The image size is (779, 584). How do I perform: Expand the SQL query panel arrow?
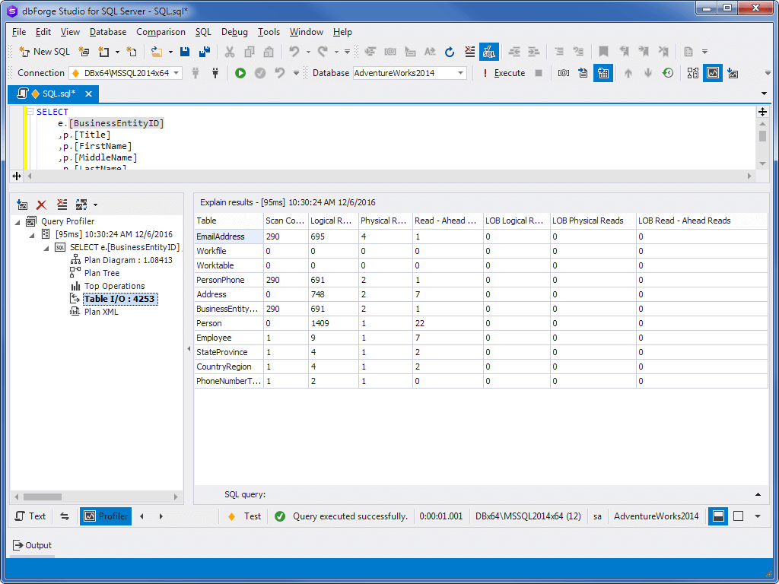pyautogui.click(x=758, y=494)
